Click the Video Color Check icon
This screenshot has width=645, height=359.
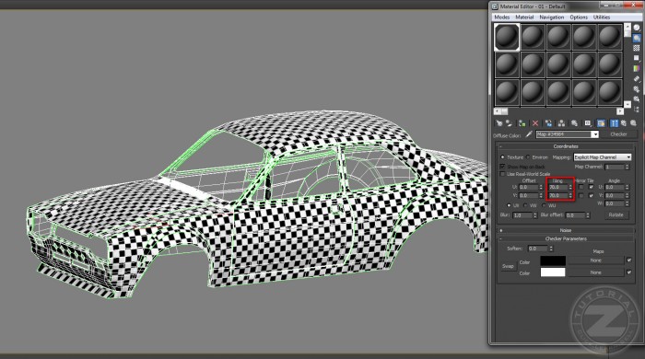point(637,68)
